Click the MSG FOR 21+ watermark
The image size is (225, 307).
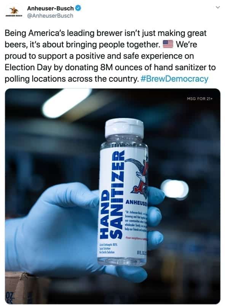(199, 99)
